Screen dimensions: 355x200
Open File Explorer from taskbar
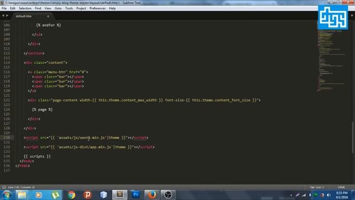point(22,195)
